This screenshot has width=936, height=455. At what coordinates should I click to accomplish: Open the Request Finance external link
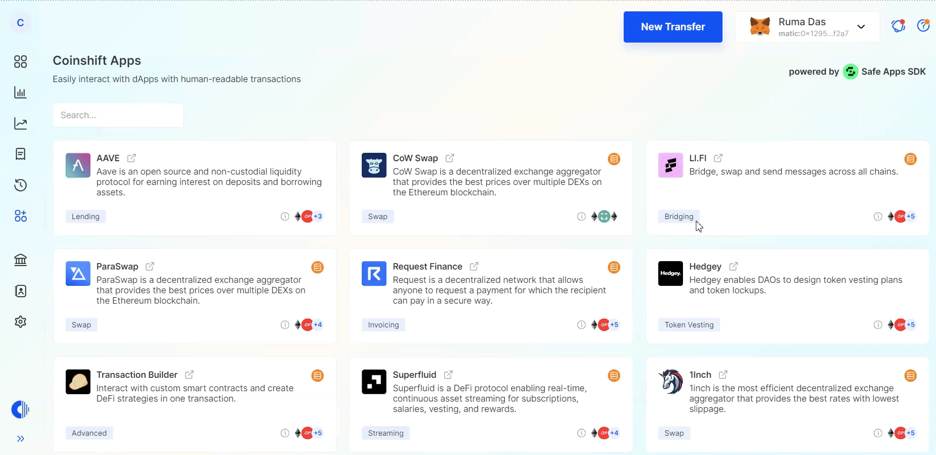tap(474, 267)
